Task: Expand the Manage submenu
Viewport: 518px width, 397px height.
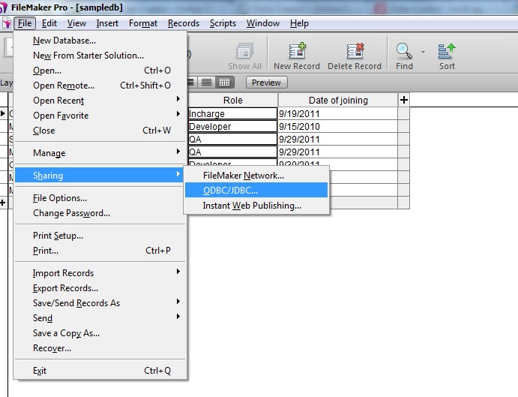Action: 100,153
